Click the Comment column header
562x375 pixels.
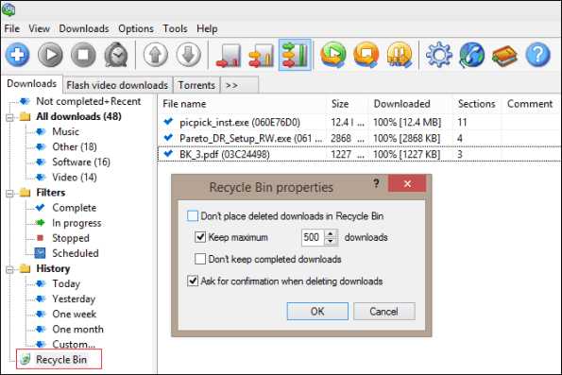(531, 104)
